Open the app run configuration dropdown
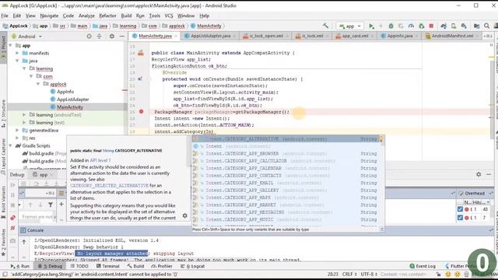Image resolution: width=498 pixels, height=280 pixels. click(349, 26)
